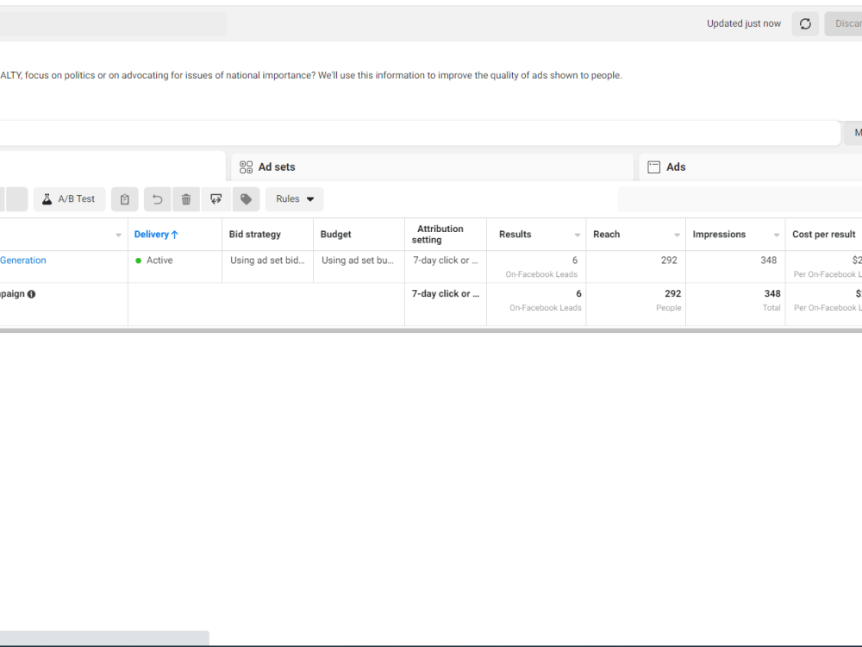
Task: Open the campaign name column dropdown arrow
Action: tap(118, 235)
